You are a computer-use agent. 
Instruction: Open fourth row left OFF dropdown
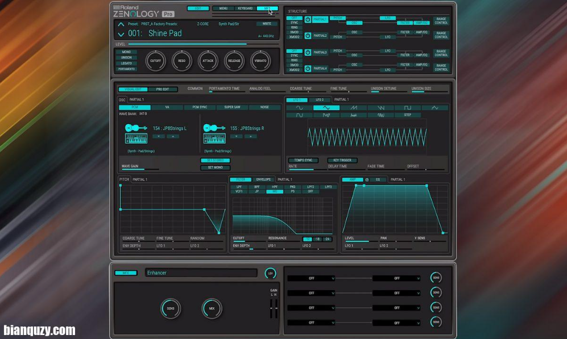tap(311, 323)
